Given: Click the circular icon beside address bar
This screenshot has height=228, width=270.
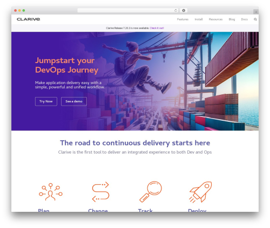Looking at the screenshot, I should [x=184, y=10].
